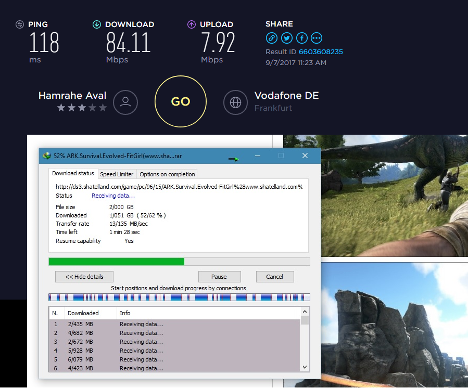Click the Hamrahe Aval provider name
The image size is (468, 388).
click(x=72, y=95)
